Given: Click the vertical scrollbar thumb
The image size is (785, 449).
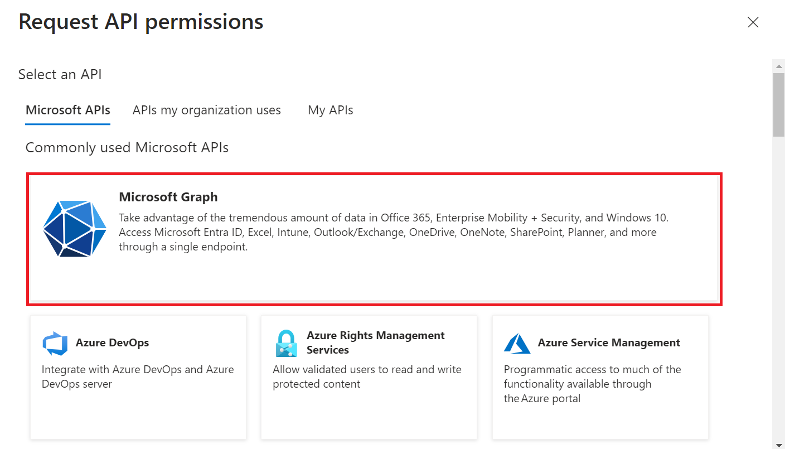Looking at the screenshot, I should click(778, 103).
